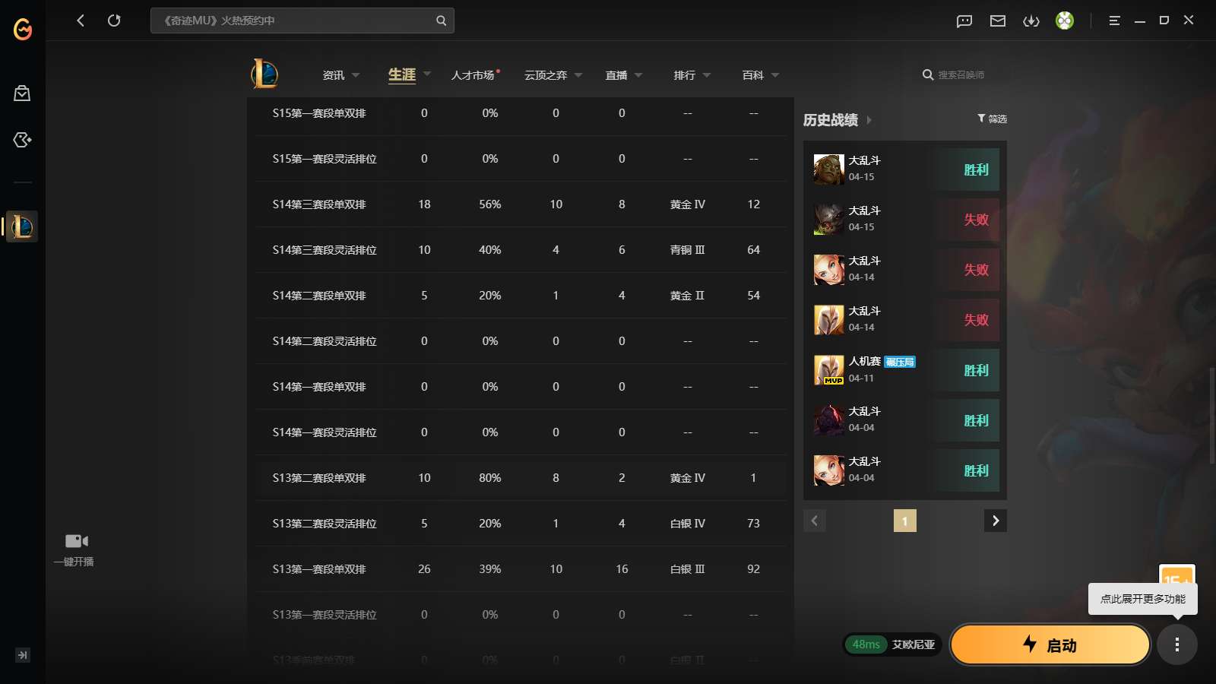Screen dimensions: 1216x684
Task: Open the 筛选 filter funnel icon
Action: point(980,119)
